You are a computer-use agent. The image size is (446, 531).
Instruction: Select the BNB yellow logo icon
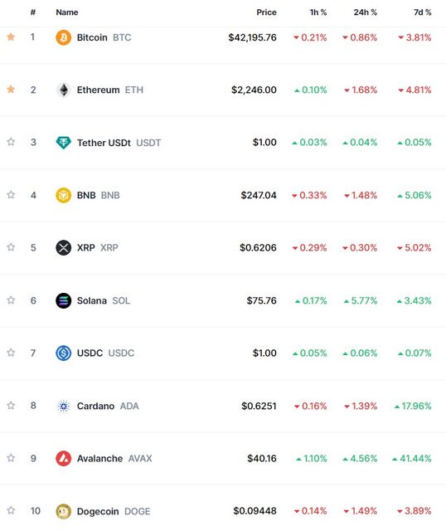click(x=63, y=196)
